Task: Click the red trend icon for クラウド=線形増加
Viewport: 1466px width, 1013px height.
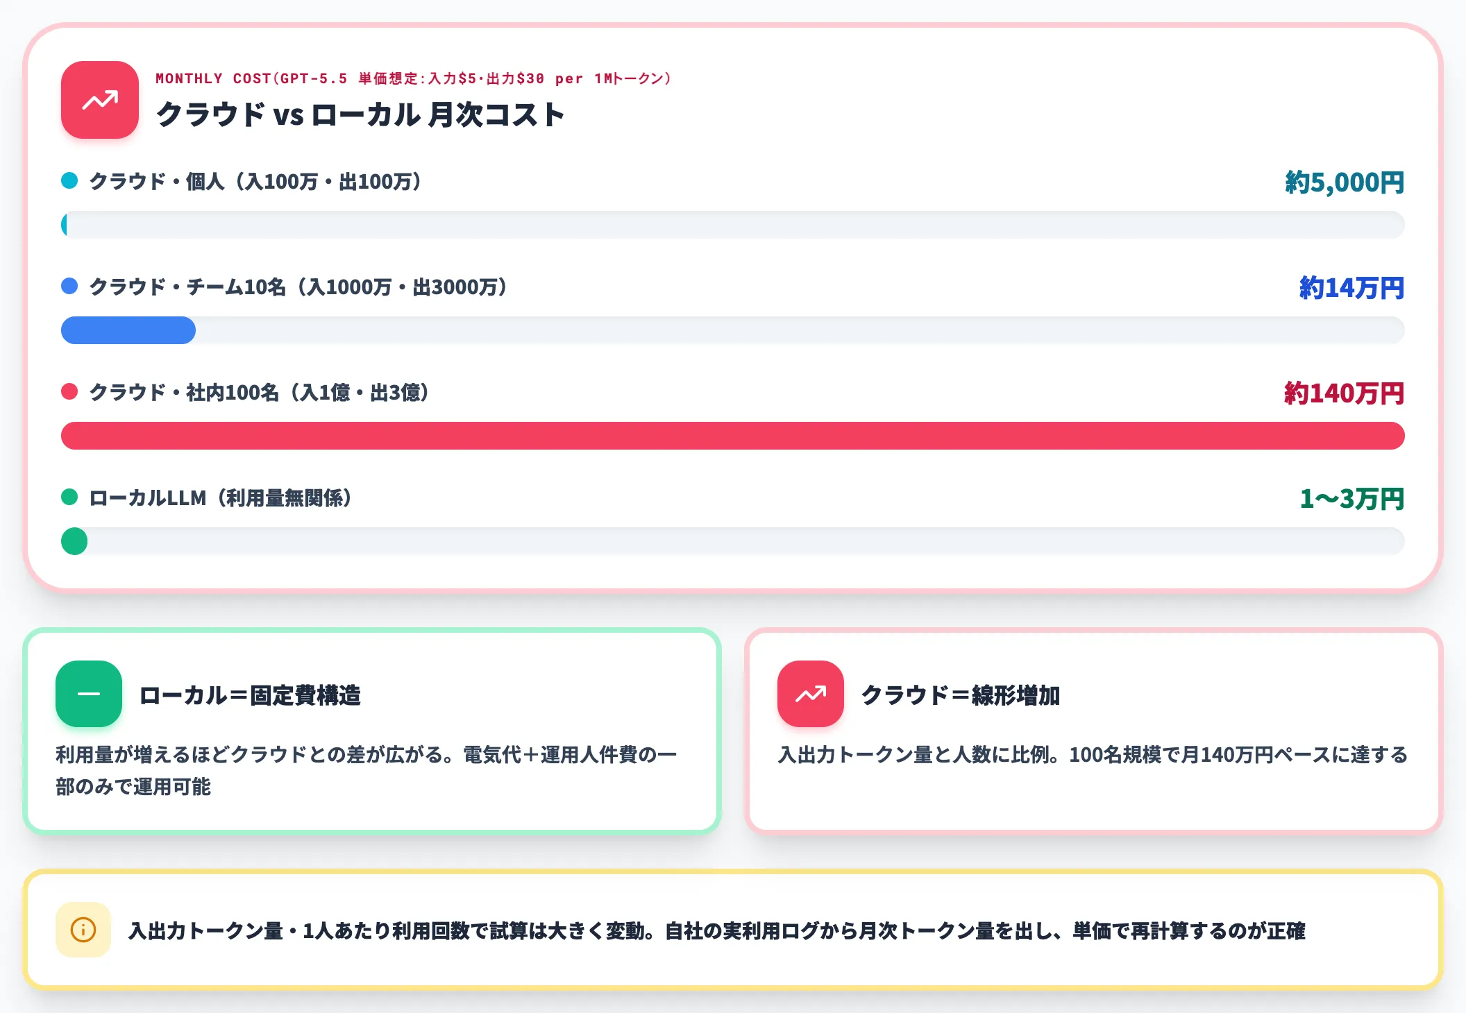Action: click(x=811, y=694)
